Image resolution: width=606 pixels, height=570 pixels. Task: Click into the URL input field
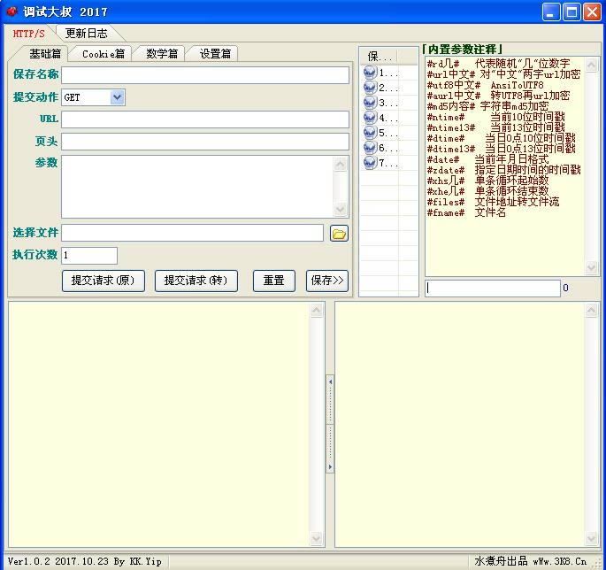[x=205, y=119]
